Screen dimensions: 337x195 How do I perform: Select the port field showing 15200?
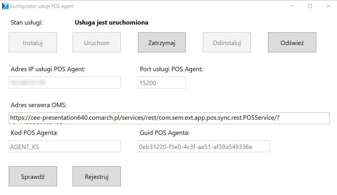click(x=162, y=83)
